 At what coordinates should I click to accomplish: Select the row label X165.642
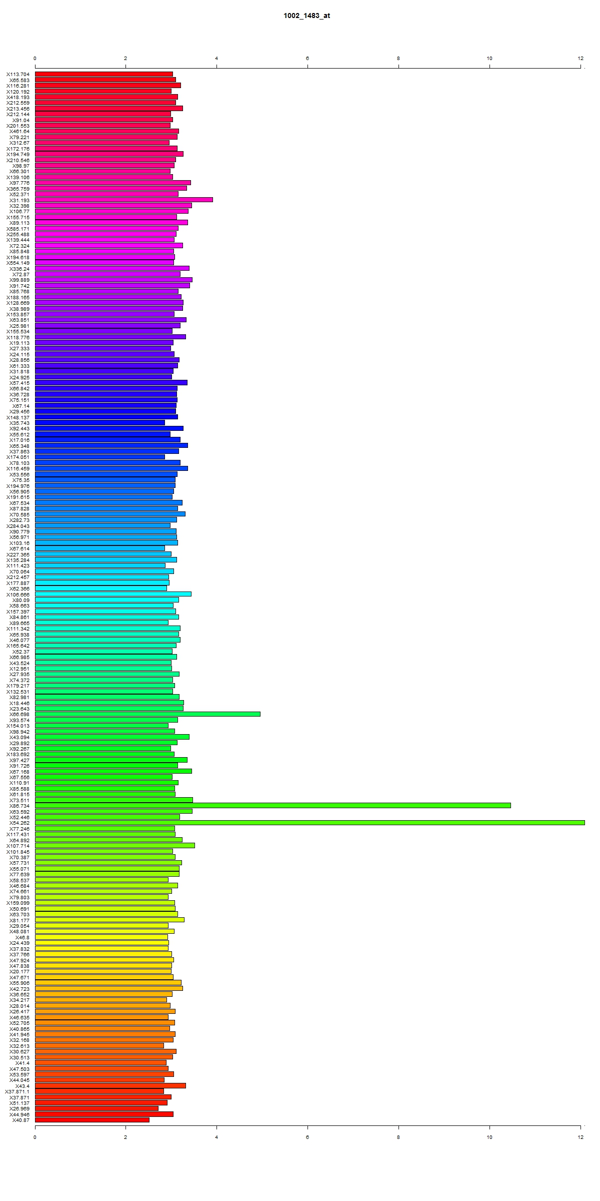pyautogui.click(x=18, y=646)
